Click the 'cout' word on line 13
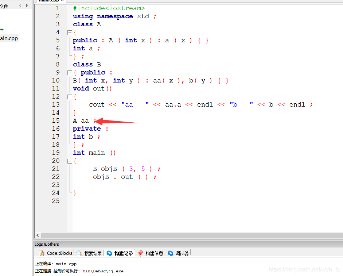The image size is (343, 276). (97, 105)
